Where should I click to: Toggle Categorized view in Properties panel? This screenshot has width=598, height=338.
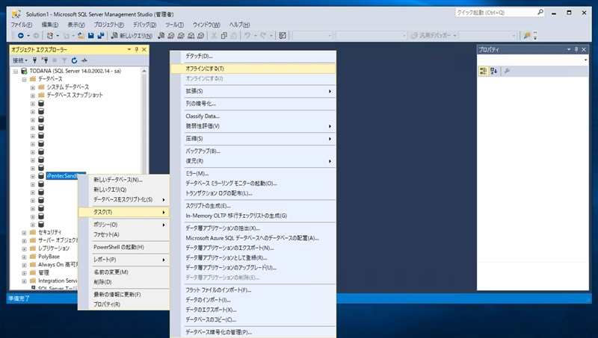(484, 71)
